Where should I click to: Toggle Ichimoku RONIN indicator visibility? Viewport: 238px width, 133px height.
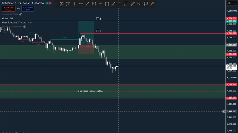(21, 14)
